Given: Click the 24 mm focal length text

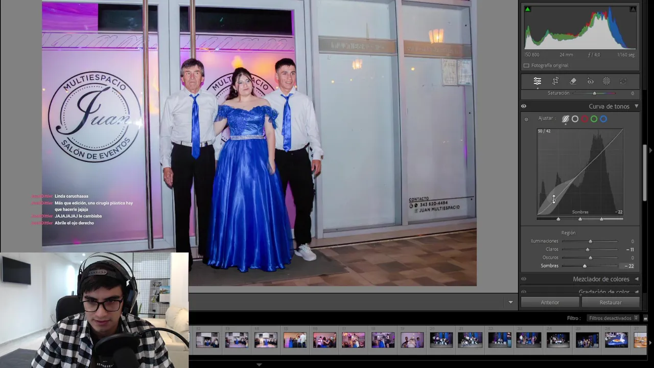Looking at the screenshot, I should pos(566,55).
